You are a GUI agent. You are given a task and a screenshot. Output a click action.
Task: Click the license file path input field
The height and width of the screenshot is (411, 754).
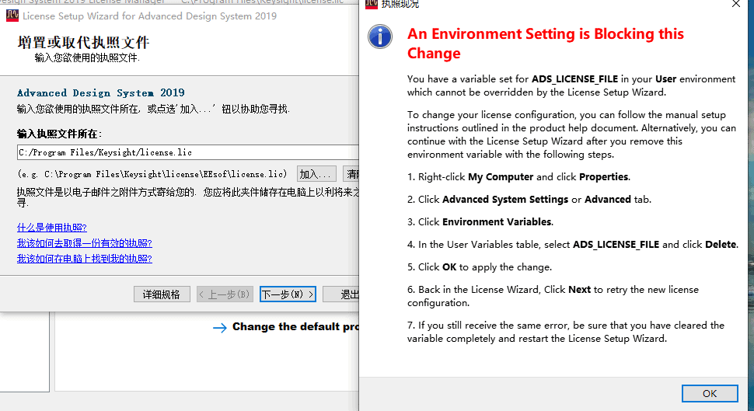pyautogui.click(x=188, y=152)
